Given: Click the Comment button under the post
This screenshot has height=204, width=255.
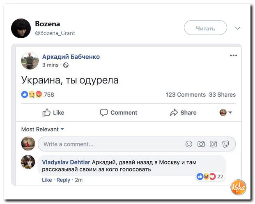Looking at the screenshot, I should (119, 113).
